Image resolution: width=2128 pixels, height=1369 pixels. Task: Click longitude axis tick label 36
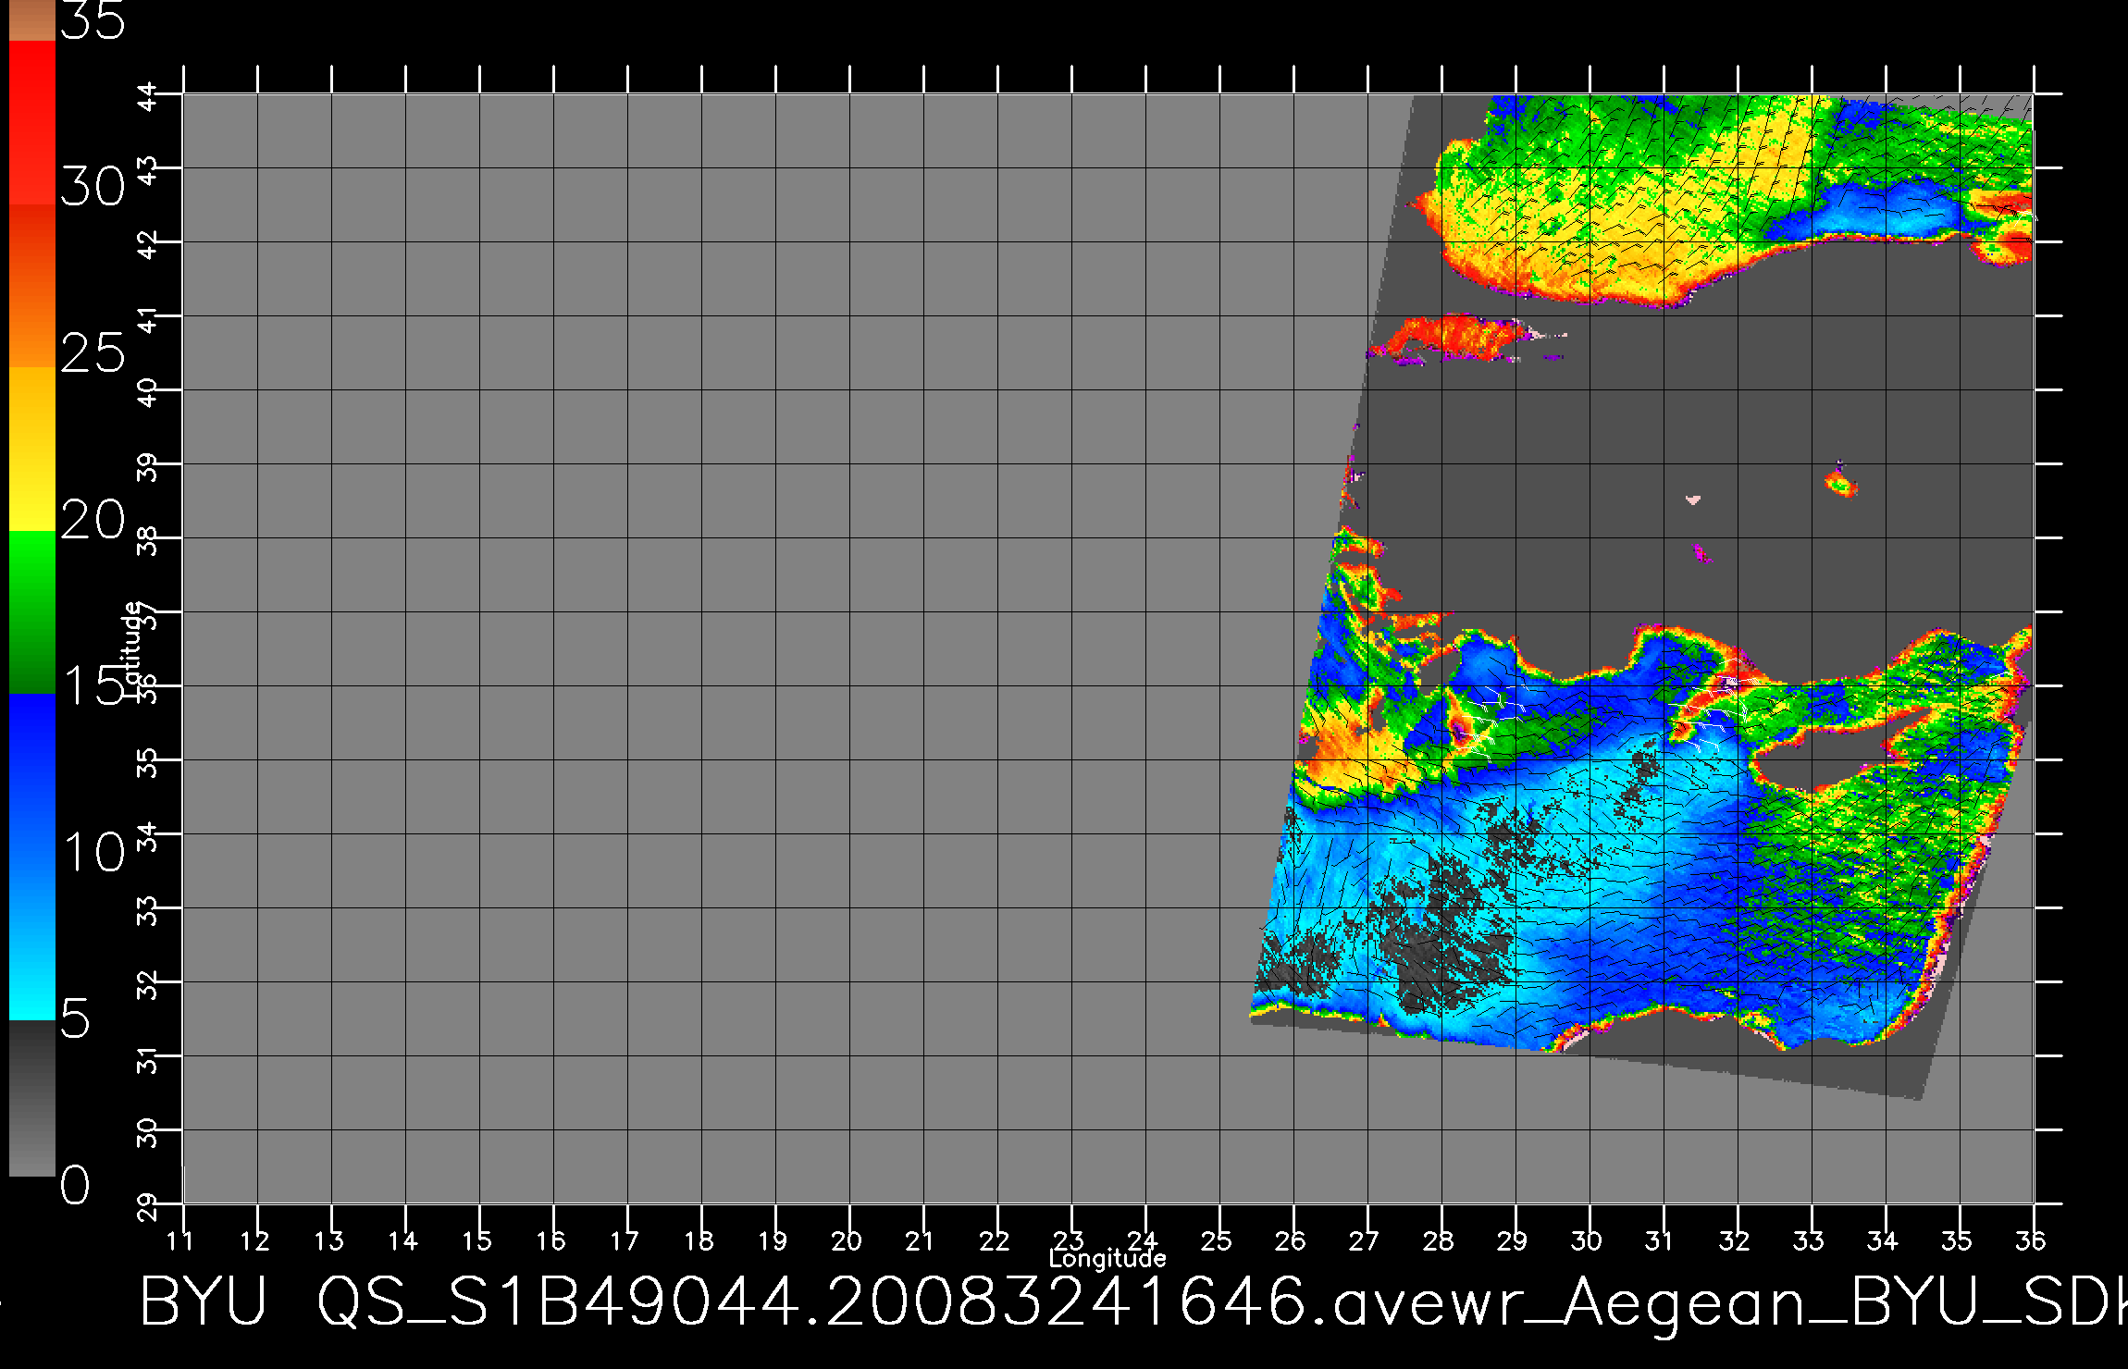[2031, 1240]
